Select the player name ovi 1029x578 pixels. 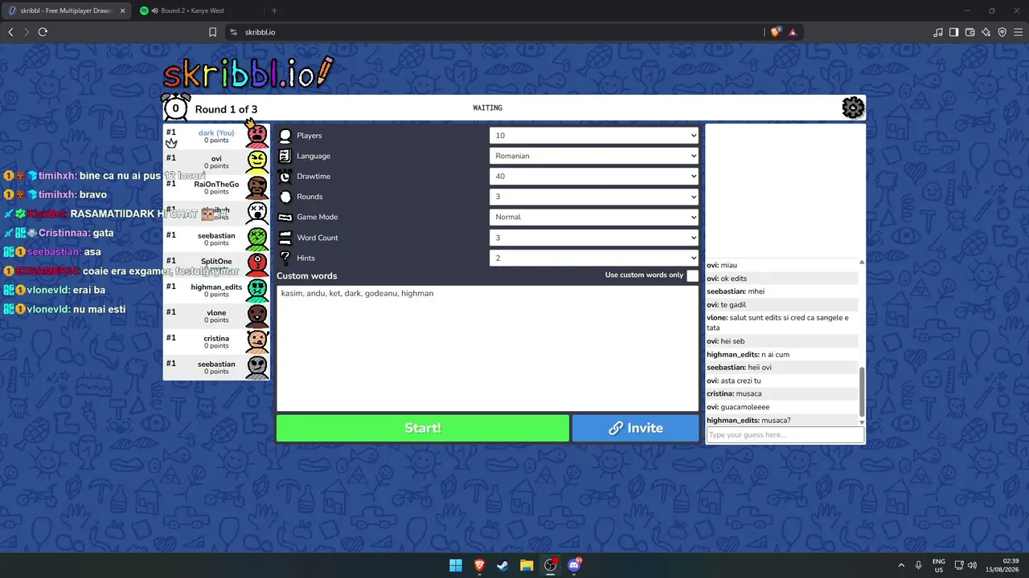click(x=216, y=158)
